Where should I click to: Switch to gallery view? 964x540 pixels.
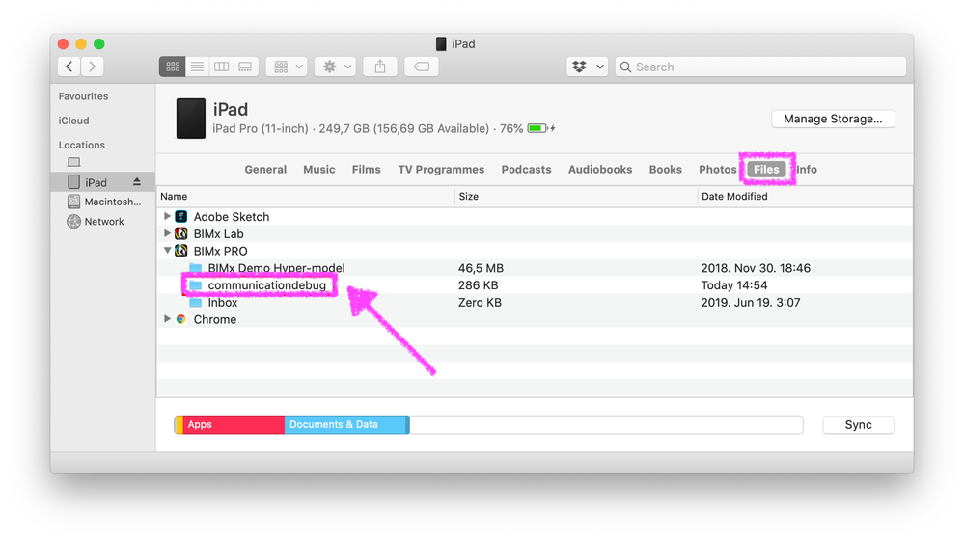point(245,67)
